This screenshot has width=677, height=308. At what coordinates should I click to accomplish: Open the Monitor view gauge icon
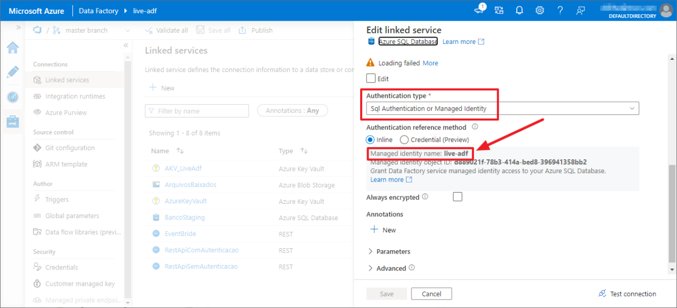tap(13, 97)
